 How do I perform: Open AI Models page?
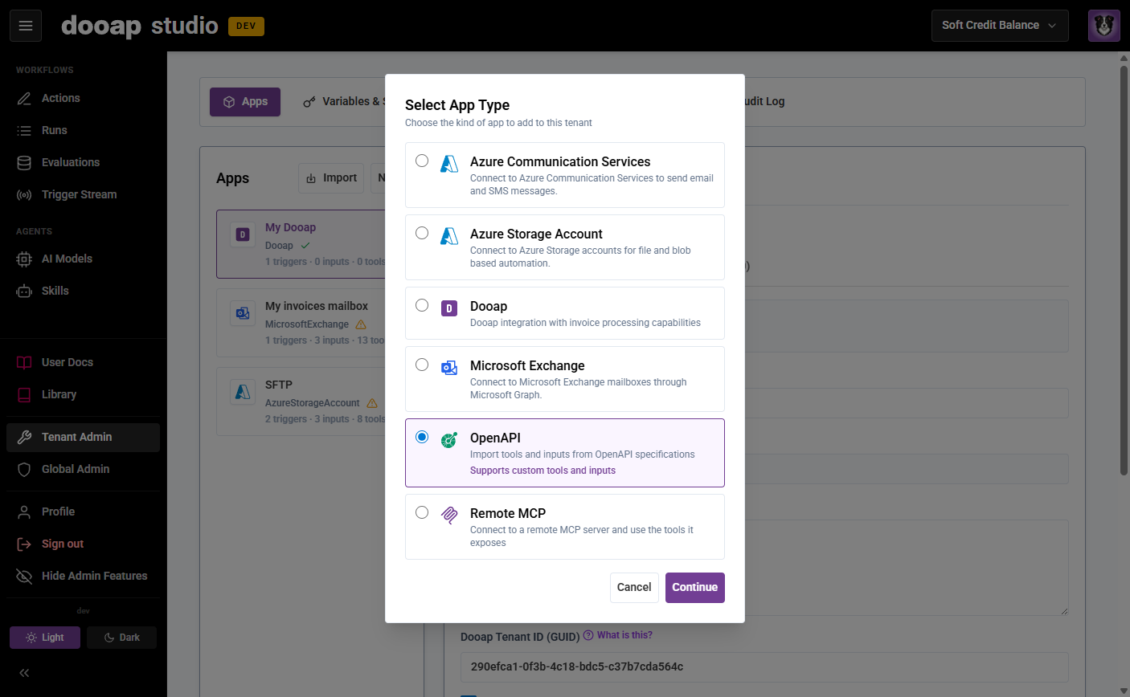[x=84, y=259]
